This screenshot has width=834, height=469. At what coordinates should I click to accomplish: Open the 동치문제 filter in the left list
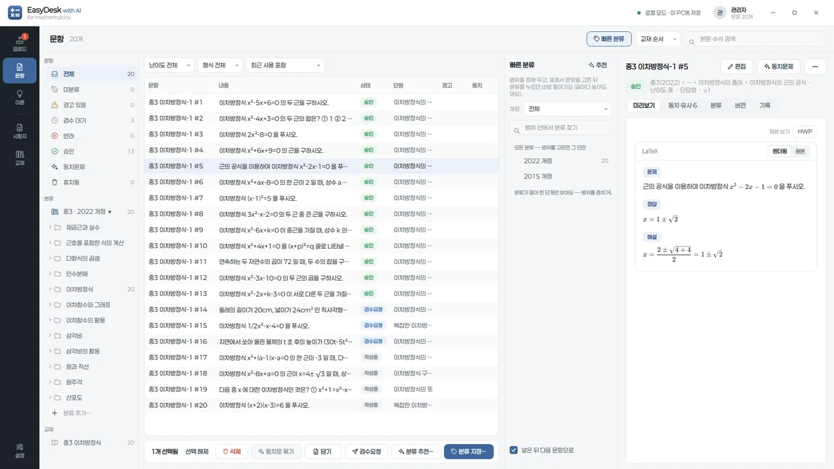[x=92, y=167]
